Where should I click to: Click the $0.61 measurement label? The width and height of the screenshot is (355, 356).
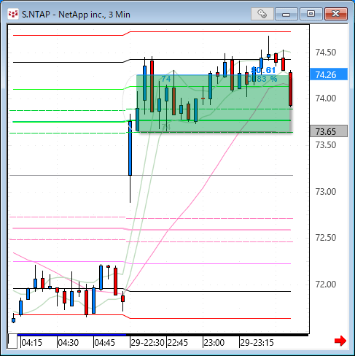pyautogui.click(x=263, y=70)
